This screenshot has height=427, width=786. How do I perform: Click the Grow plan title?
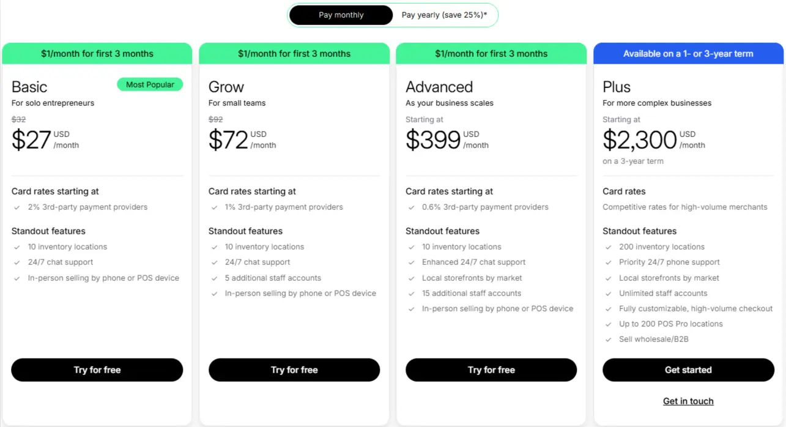226,87
